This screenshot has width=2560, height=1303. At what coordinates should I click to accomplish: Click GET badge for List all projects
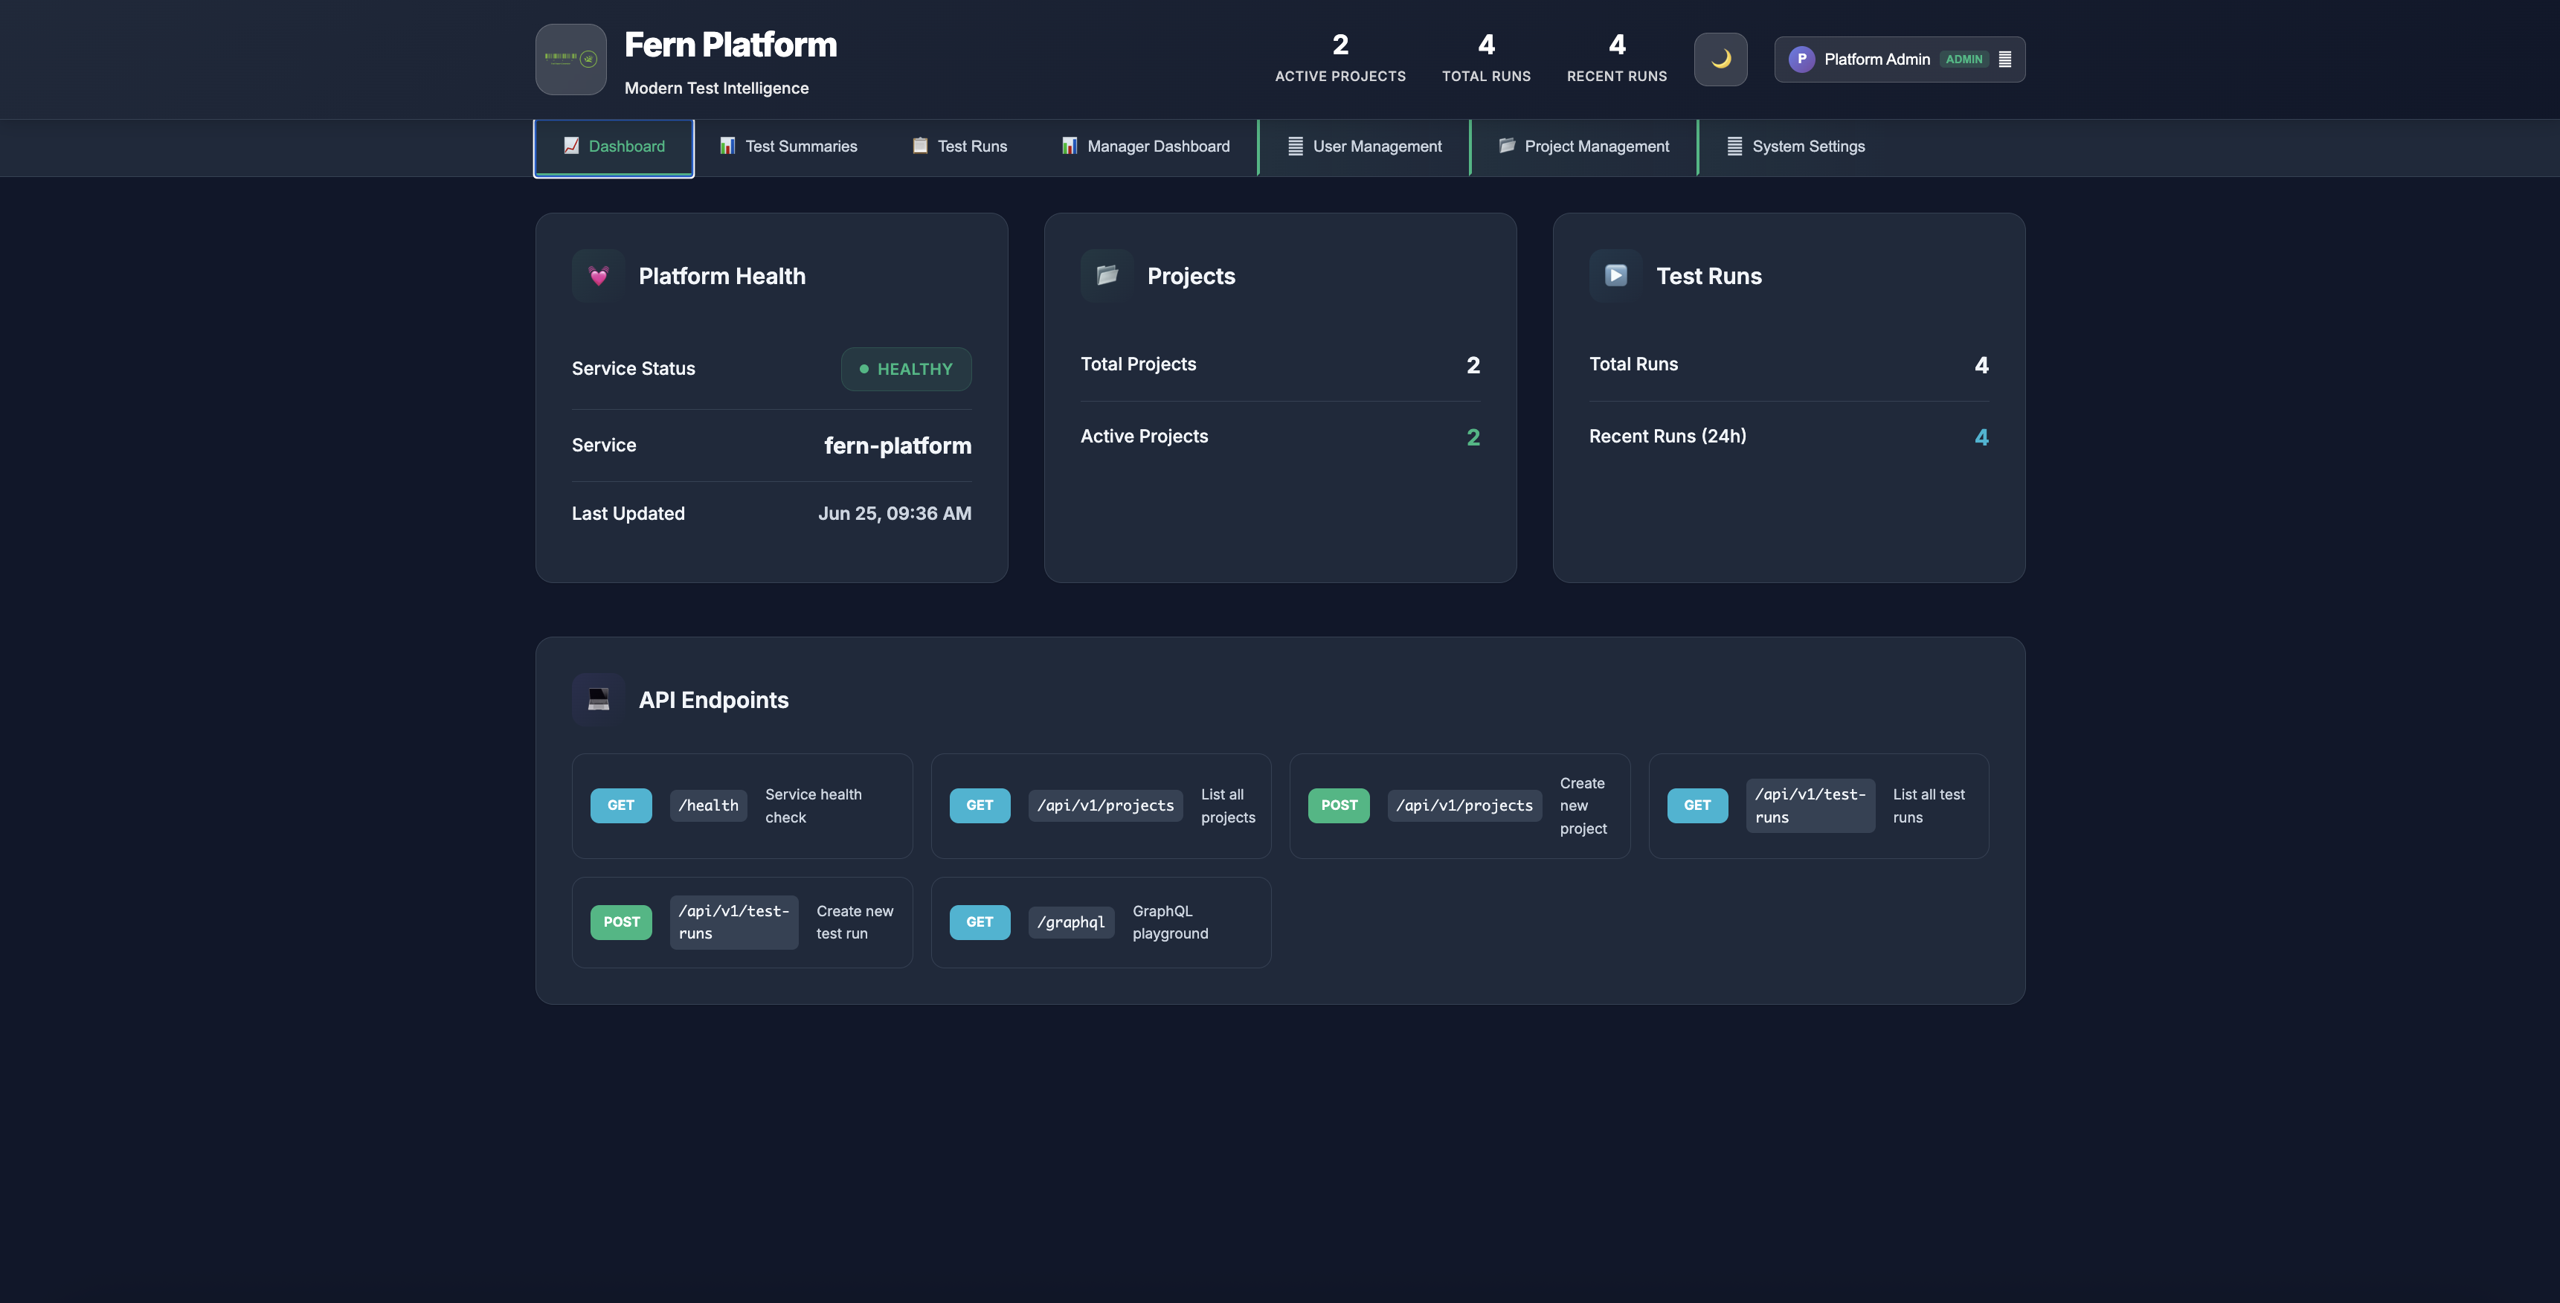coord(980,805)
